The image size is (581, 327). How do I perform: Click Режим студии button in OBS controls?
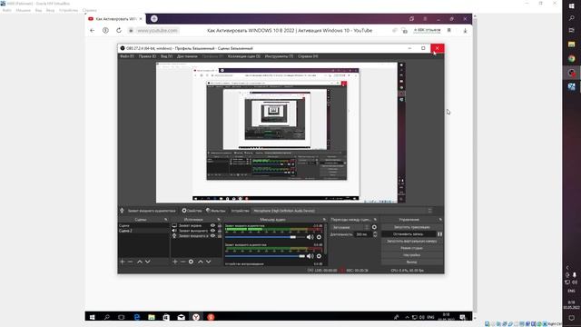click(411, 248)
